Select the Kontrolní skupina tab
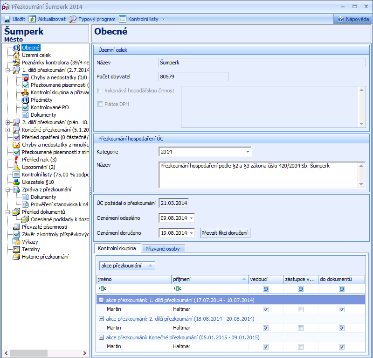This screenshot has height=358, width=373. 117,248
